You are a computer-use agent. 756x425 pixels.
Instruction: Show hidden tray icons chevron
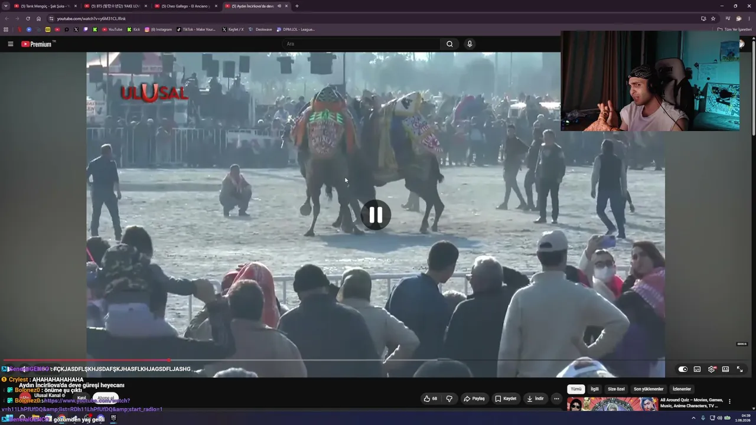pyautogui.click(x=693, y=418)
